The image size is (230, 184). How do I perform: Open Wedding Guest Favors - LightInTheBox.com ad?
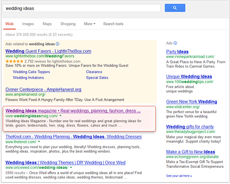point(48,51)
